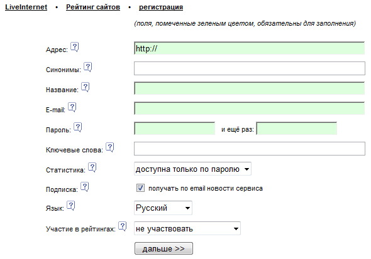Open help for Ключевые слова
371x259 pixels.
point(110,147)
